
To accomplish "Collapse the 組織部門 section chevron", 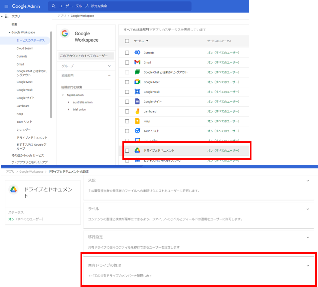I will (x=109, y=75).
